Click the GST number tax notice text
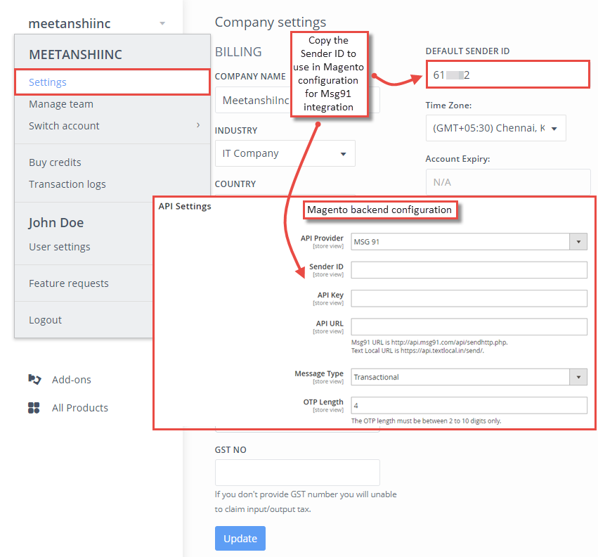 [306, 501]
